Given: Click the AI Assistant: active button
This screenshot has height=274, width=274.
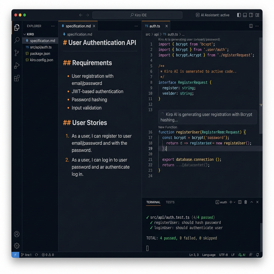Looking at the screenshot, I should coord(213,15).
